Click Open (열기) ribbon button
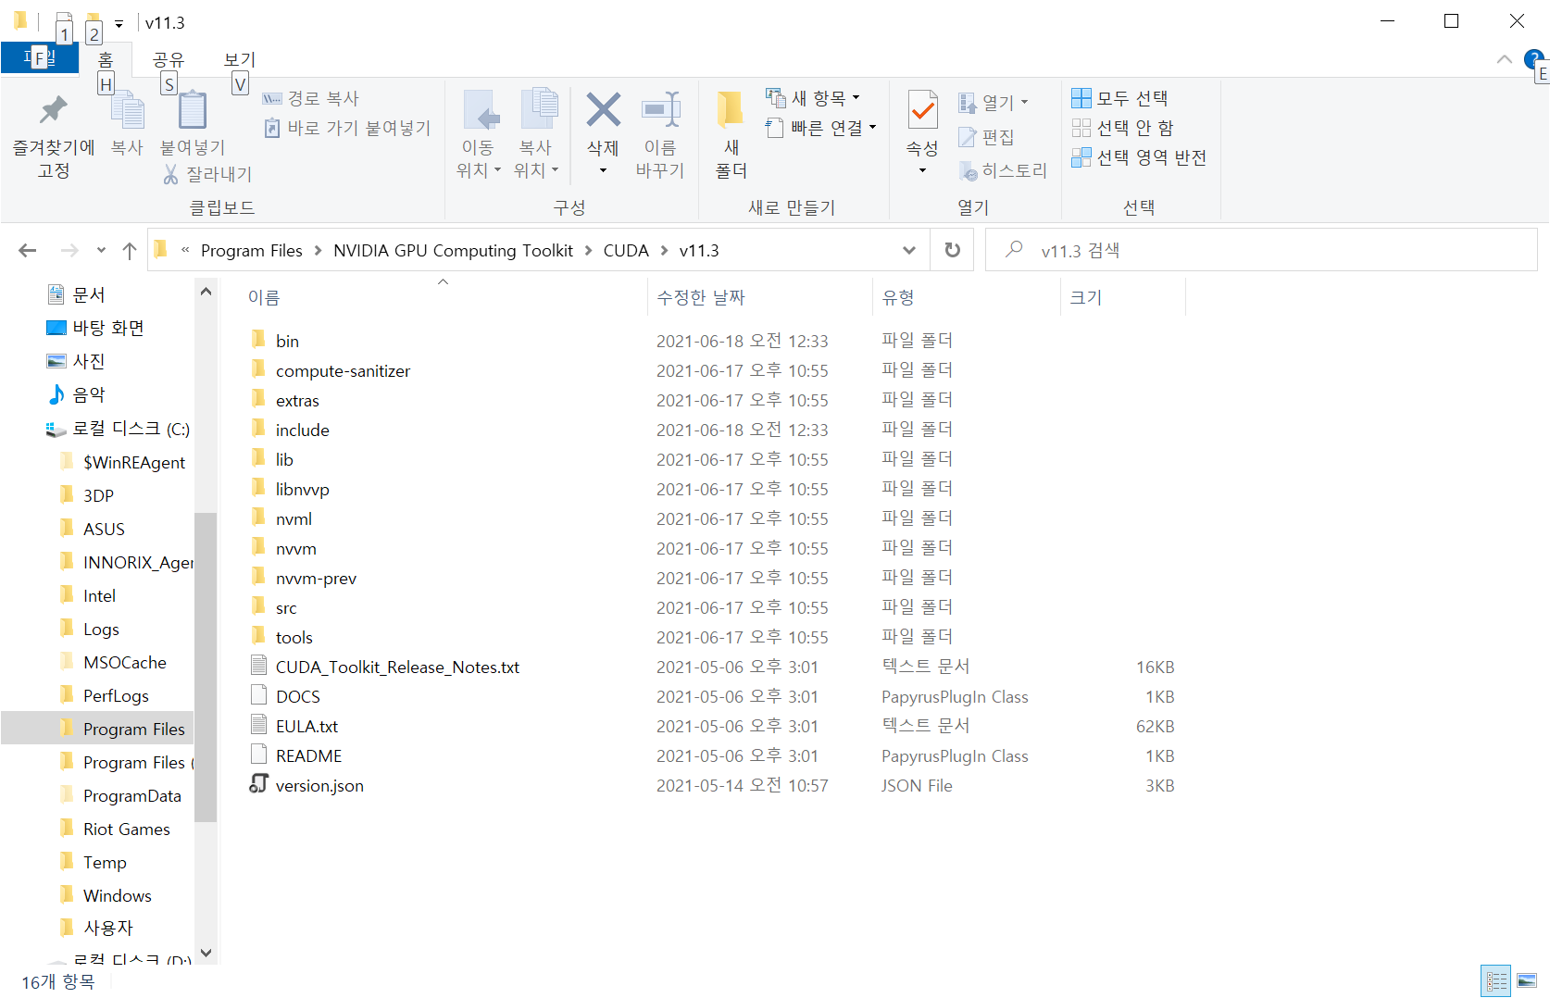Image resolution: width=1550 pixels, height=998 pixels. pos(993,102)
